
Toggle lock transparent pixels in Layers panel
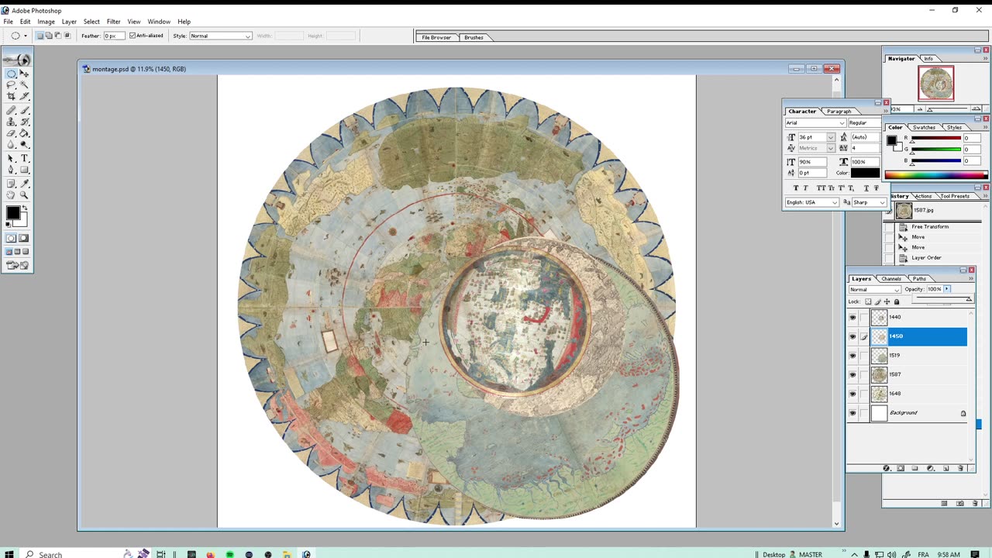click(x=868, y=301)
